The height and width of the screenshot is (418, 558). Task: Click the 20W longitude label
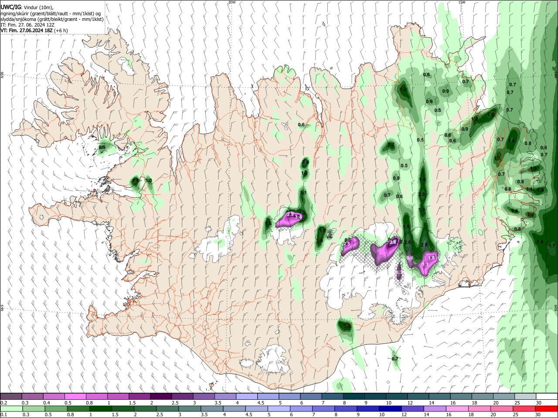pos(231,2)
